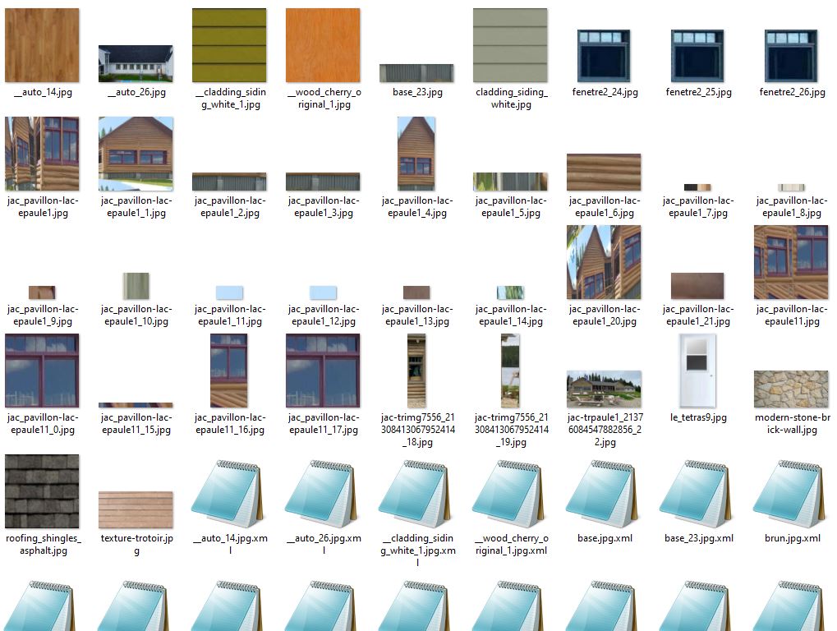
Task: Click the file name label fenetre2_24.jpg
Action: (x=605, y=92)
